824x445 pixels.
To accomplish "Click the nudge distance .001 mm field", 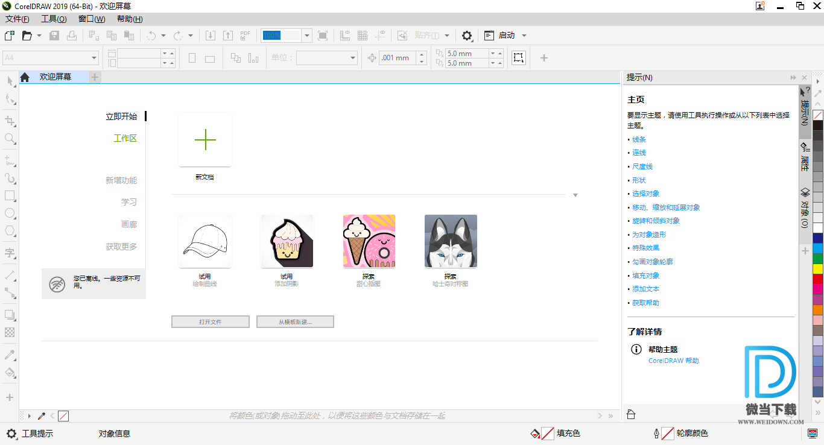I will (x=396, y=58).
